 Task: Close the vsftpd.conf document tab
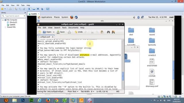tap(53, 37)
